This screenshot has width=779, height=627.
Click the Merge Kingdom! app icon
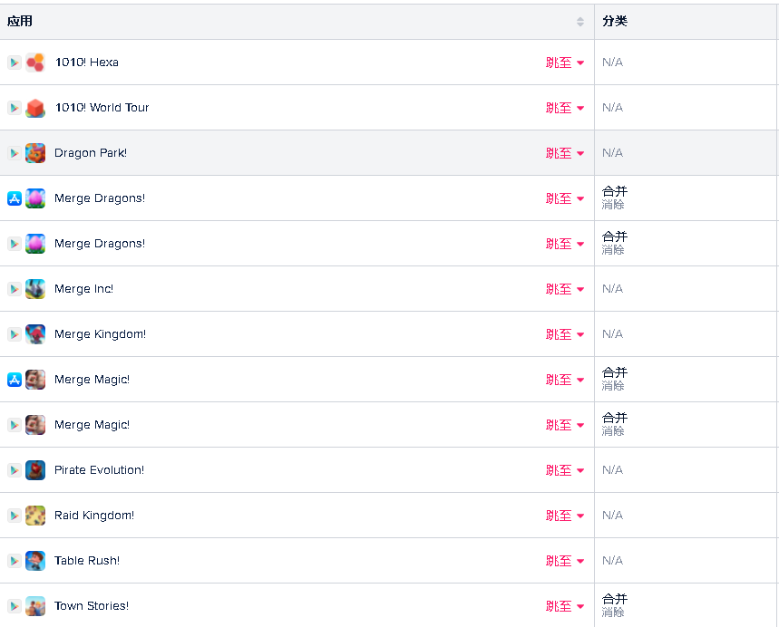pos(35,334)
